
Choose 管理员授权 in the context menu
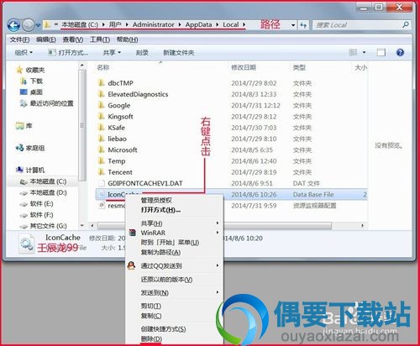coord(156,200)
